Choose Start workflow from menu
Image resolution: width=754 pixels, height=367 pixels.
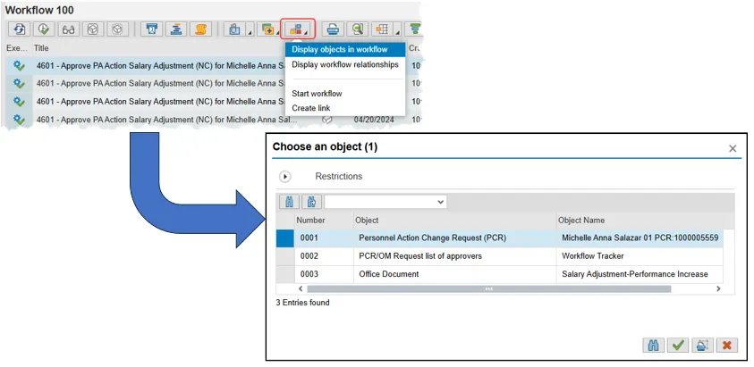click(x=317, y=93)
